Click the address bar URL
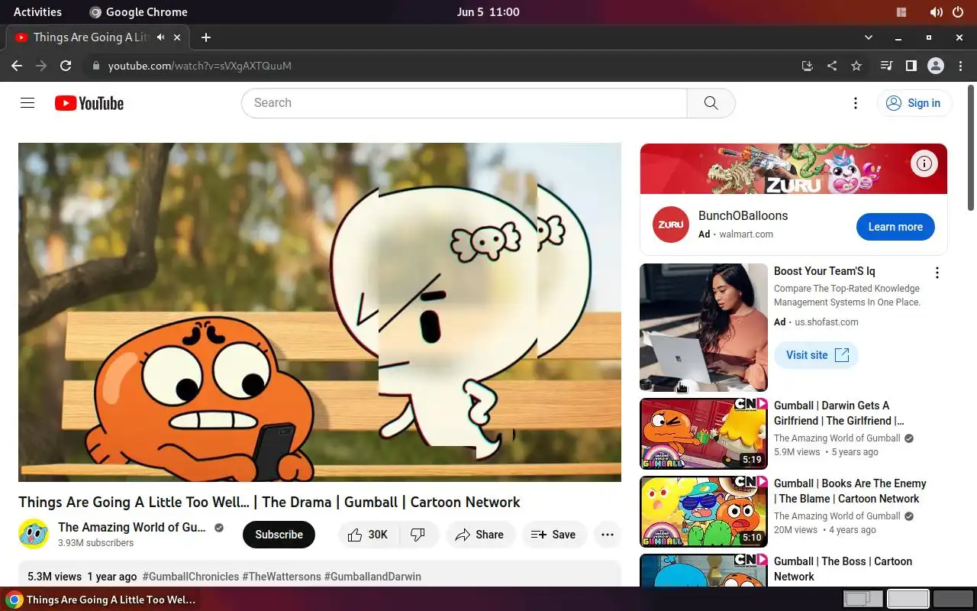The height and width of the screenshot is (611, 977). [200, 66]
